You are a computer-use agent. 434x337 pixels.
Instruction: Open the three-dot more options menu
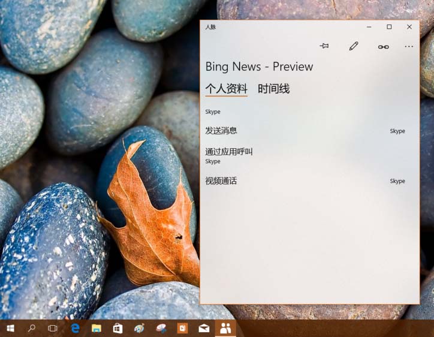[x=409, y=47]
